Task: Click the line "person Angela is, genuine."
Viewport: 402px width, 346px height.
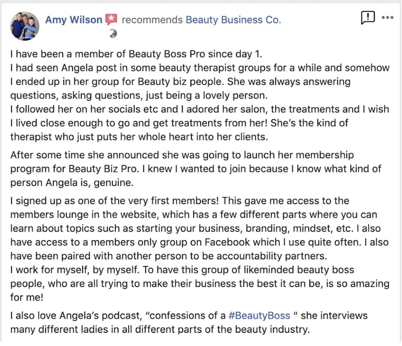Action: (x=72, y=183)
